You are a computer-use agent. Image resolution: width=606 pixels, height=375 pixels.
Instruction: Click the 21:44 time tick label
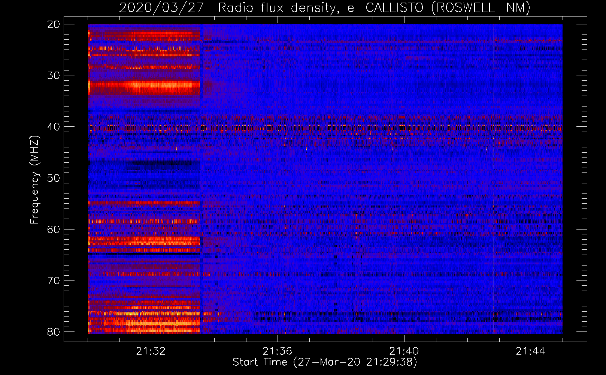(x=531, y=351)
